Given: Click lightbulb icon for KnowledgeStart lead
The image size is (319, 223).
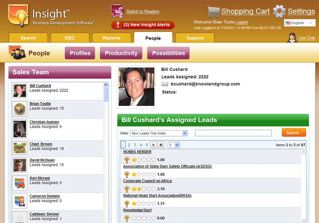Looking at the screenshot, I should 127,218.
